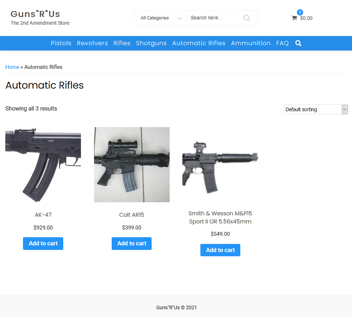Go to the Pistols menu item
This screenshot has height=317, width=352.
point(61,43)
